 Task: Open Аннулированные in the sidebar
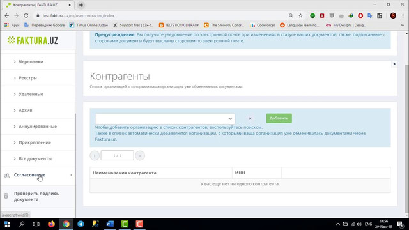(38, 126)
